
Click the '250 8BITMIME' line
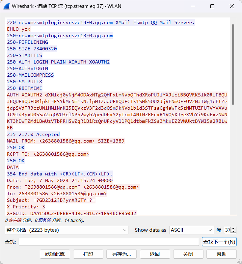(25, 88)
